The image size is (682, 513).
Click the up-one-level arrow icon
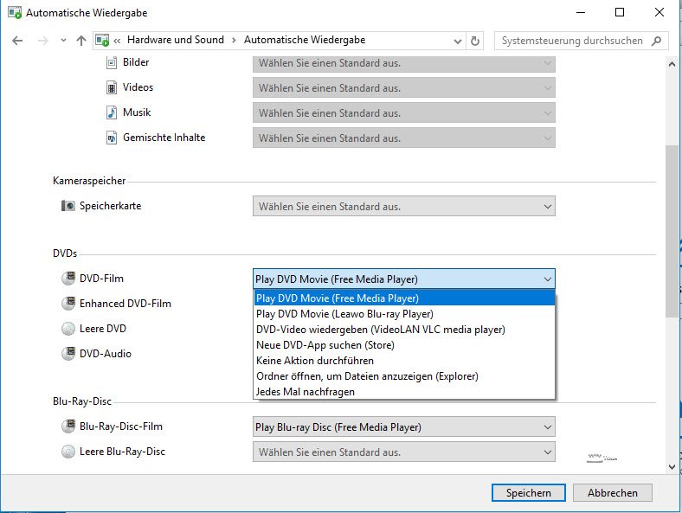81,41
